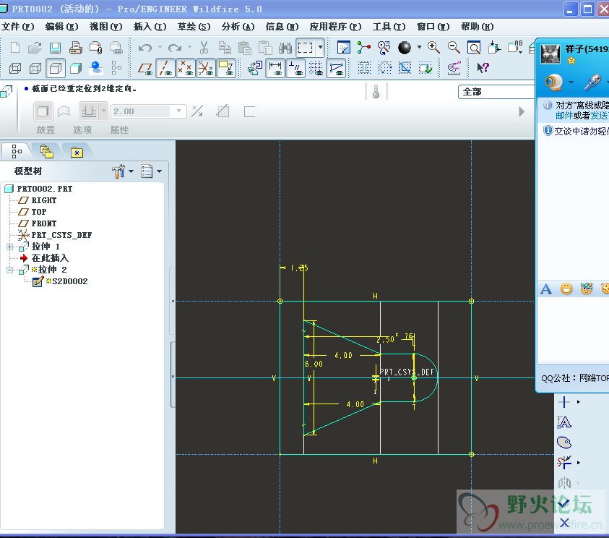Print the active model
The image size is (609, 538).
[x=75, y=48]
